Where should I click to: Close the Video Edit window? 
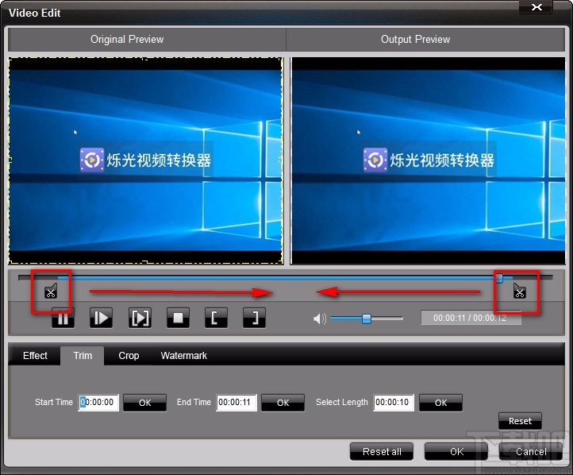536,7
